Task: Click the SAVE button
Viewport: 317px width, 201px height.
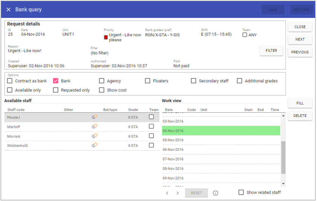Action: [x=273, y=9]
